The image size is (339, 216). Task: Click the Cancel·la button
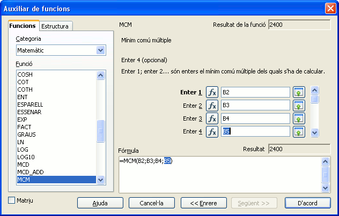click(151, 203)
